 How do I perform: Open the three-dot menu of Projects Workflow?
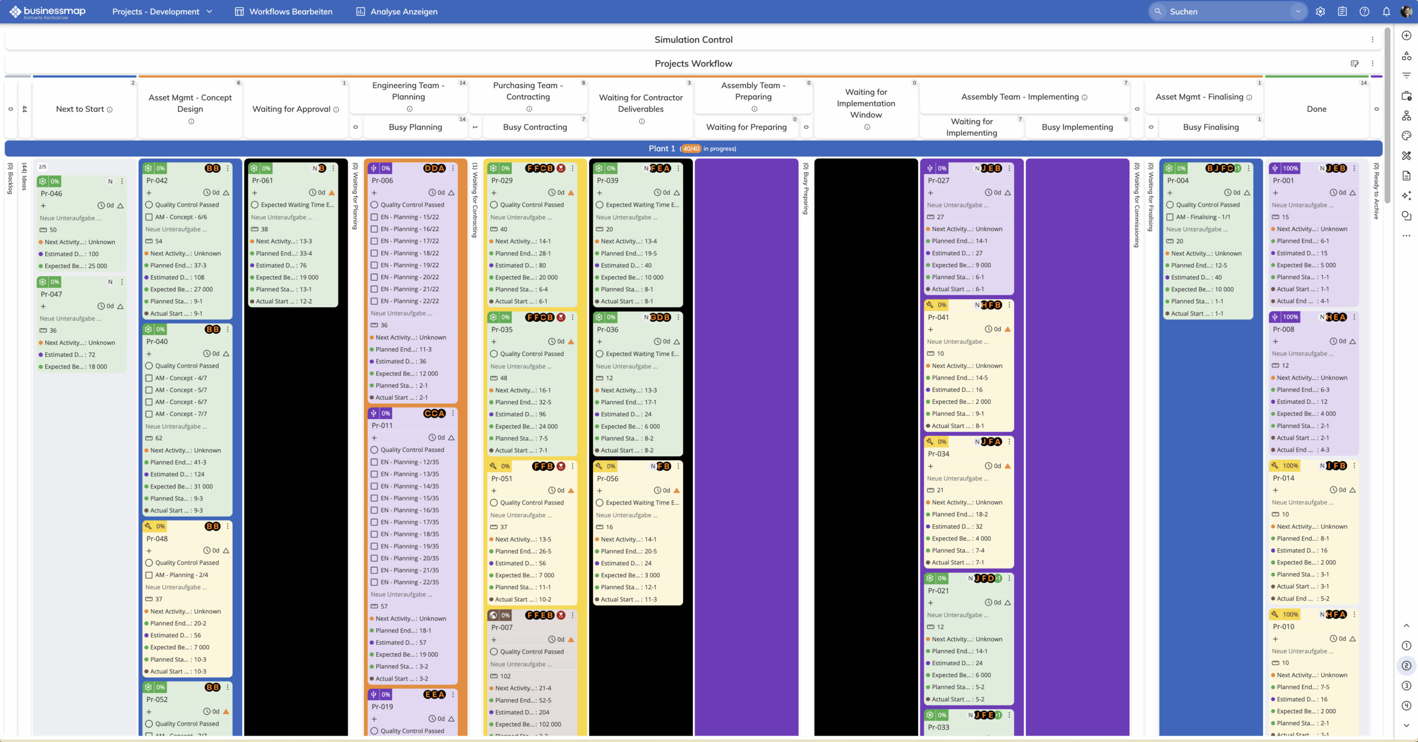tap(1373, 64)
